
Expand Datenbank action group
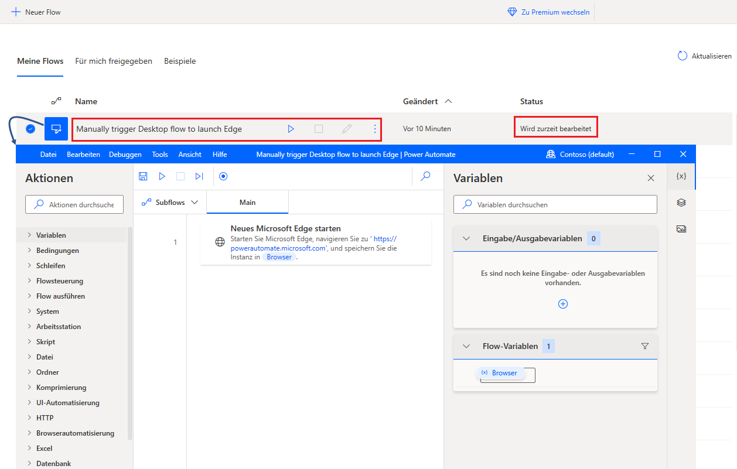[71, 464]
